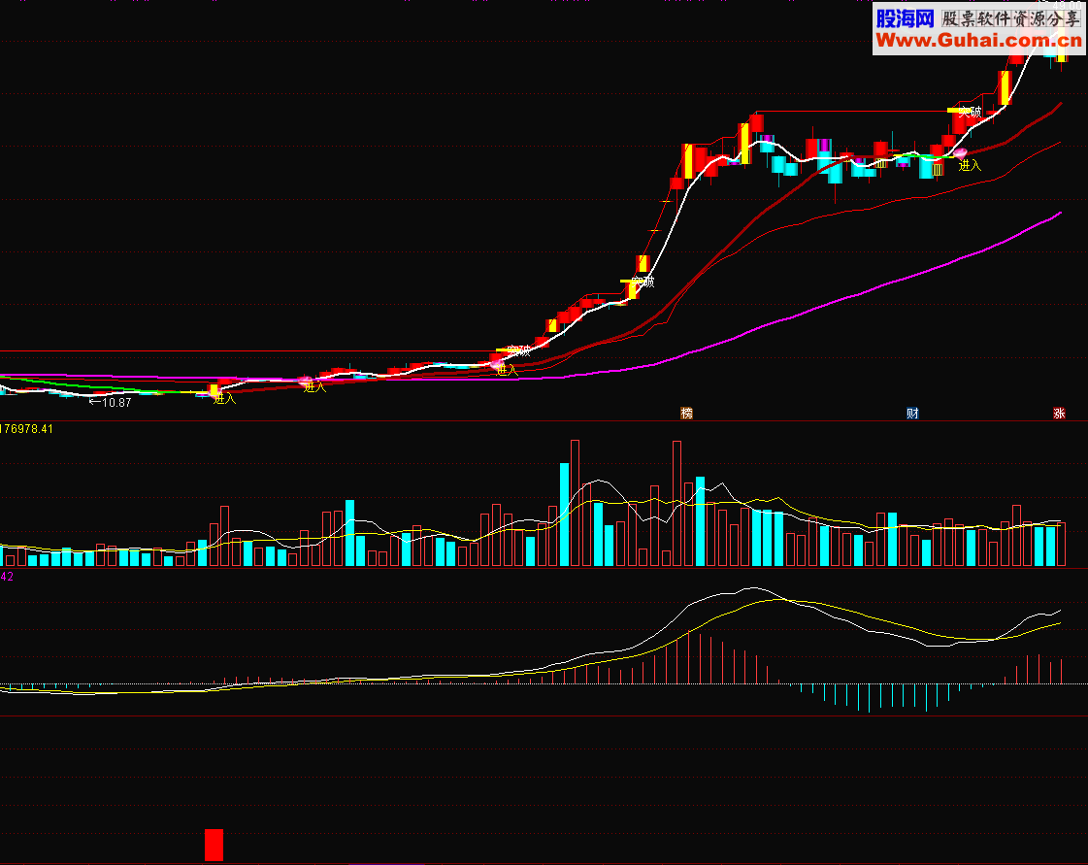Click the pink diamond signal beside latest 进入

[960, 152]
